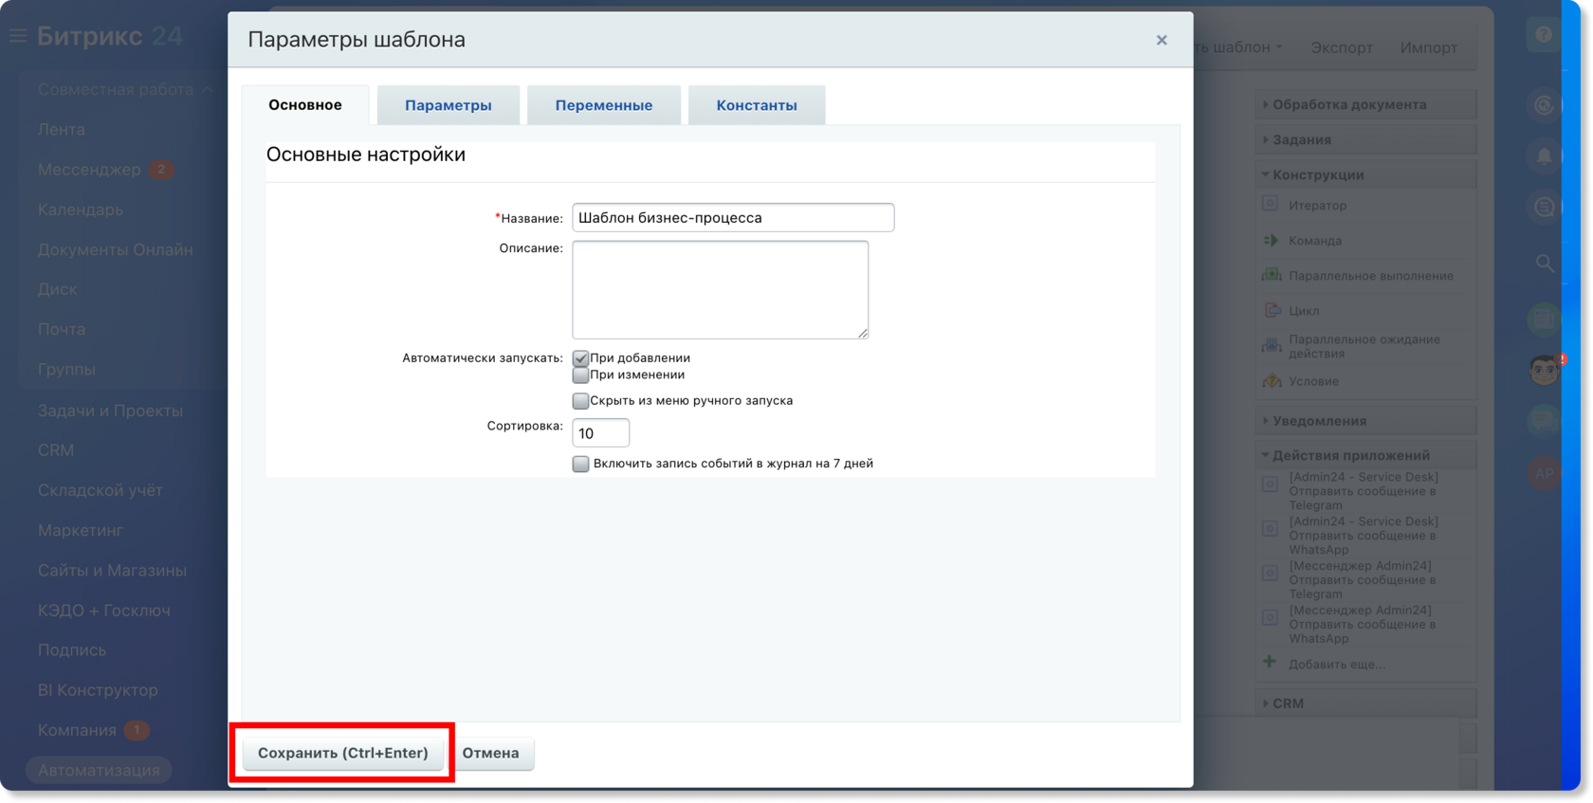Open the chat bubble icon below the bell
1593x803 pixels.
coord(1545,208)
